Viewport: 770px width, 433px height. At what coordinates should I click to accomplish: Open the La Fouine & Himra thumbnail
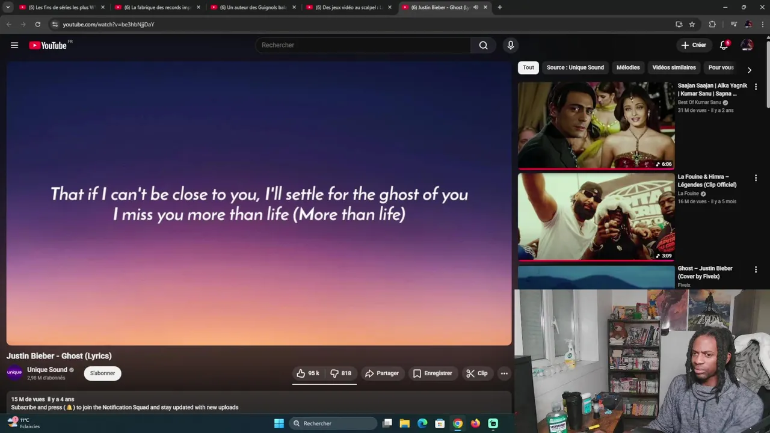[596, 217]
